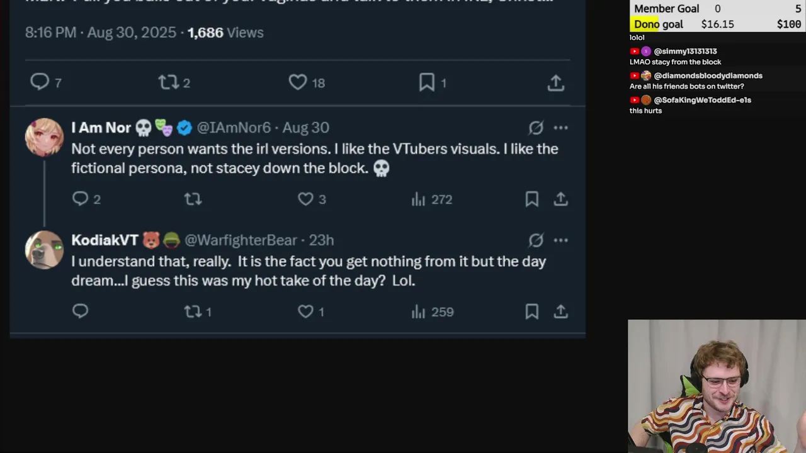Open Grok icon on I Am Nor's tweet
The width and height of the screenshot is (806, 453).
[536, 128]
